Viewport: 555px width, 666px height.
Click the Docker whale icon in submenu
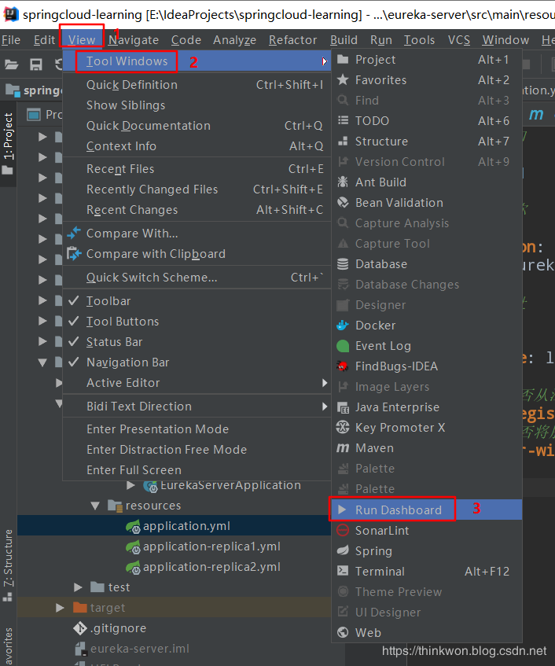[342, 326]
